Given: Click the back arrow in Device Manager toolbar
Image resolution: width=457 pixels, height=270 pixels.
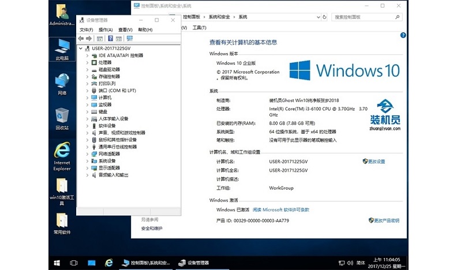Looking at the screenshot, I should 81,39.
